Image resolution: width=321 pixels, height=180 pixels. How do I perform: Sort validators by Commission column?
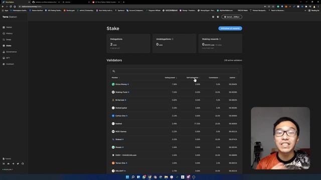pyautogui.click(x=214, y=77)
